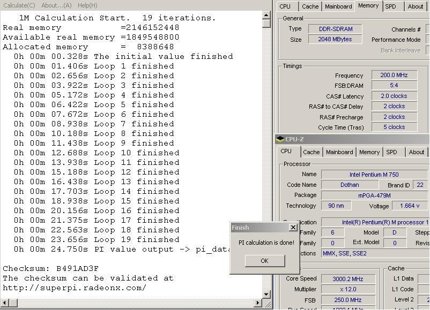This screenshot has height=310, width=430.
Task: Click the CAS# Latency value 2.0 clocks
Action: [x=394, y=96]
